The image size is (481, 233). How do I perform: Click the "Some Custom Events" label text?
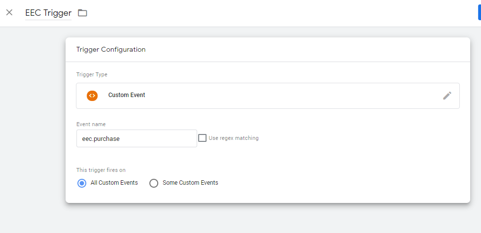click(190, 183)
